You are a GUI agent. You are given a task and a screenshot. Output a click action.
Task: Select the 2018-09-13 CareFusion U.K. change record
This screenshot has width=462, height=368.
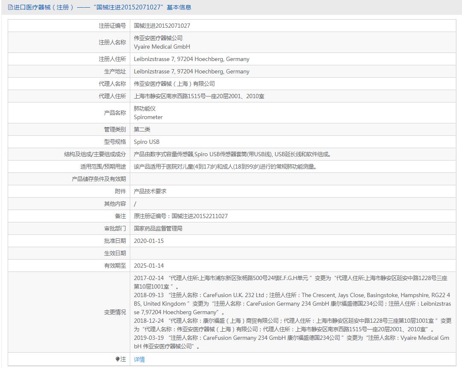coord(292,304)
